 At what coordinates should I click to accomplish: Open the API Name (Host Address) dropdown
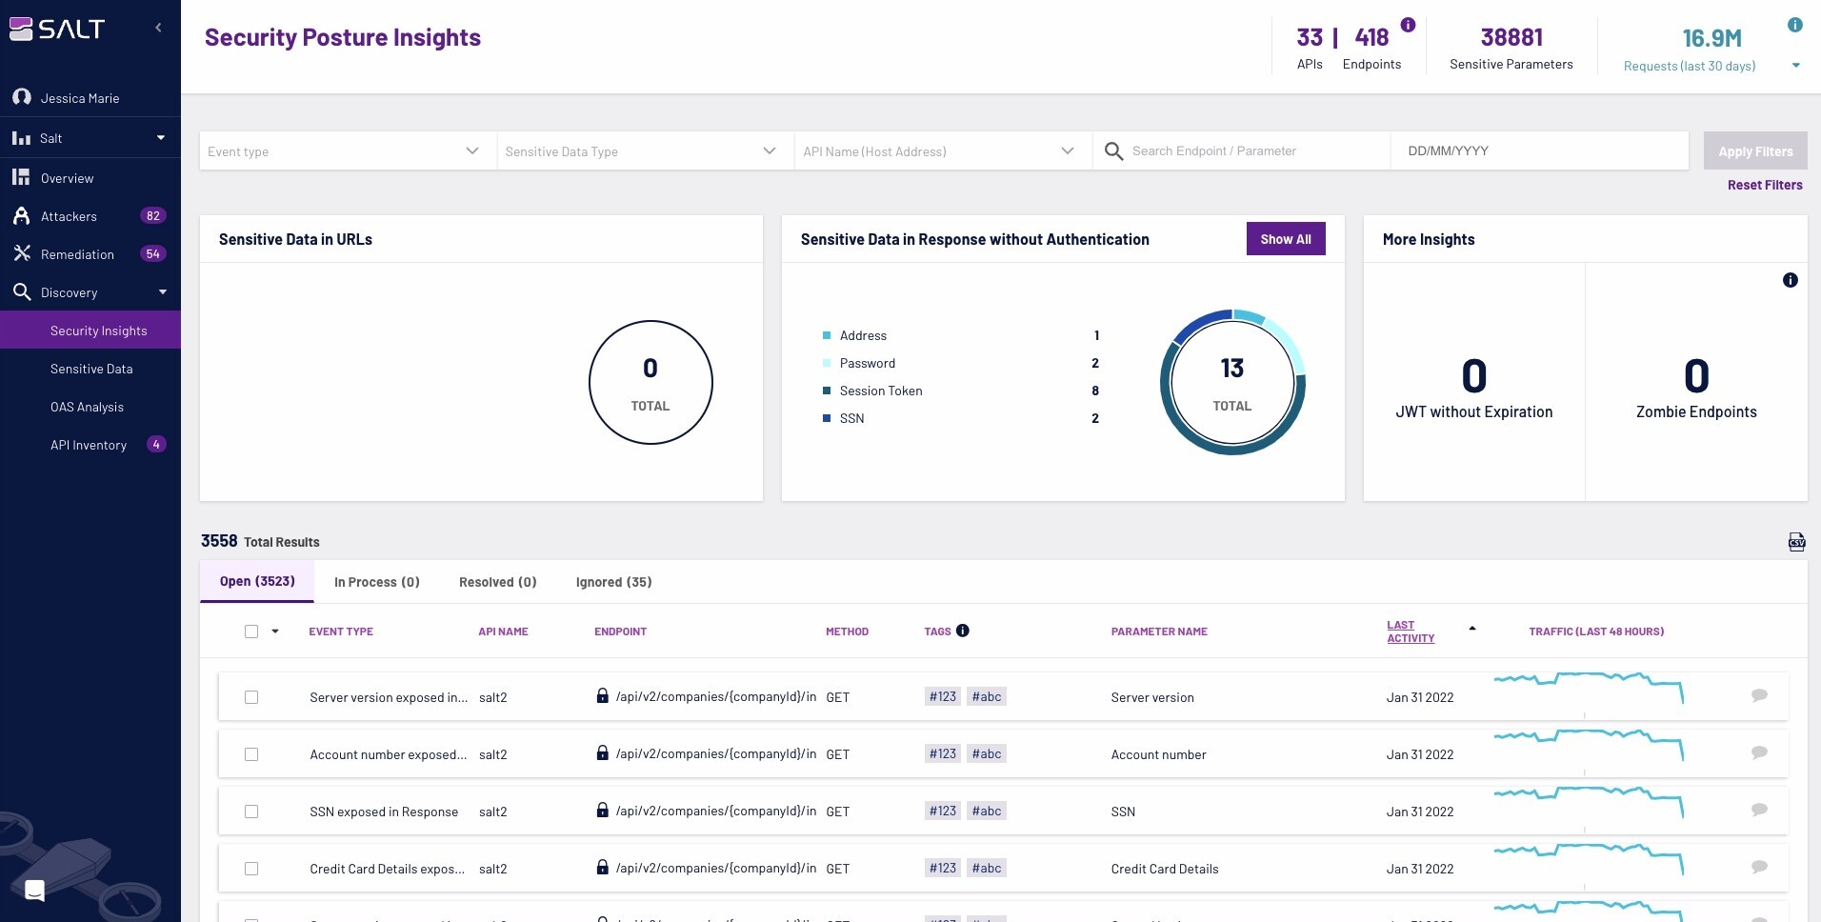(943, 150)
